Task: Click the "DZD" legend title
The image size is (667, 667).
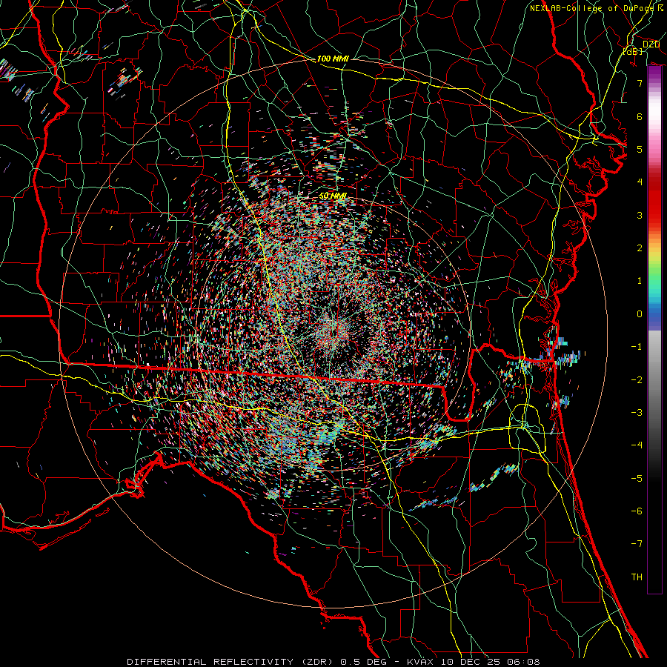Action: (x=651, y=44)
